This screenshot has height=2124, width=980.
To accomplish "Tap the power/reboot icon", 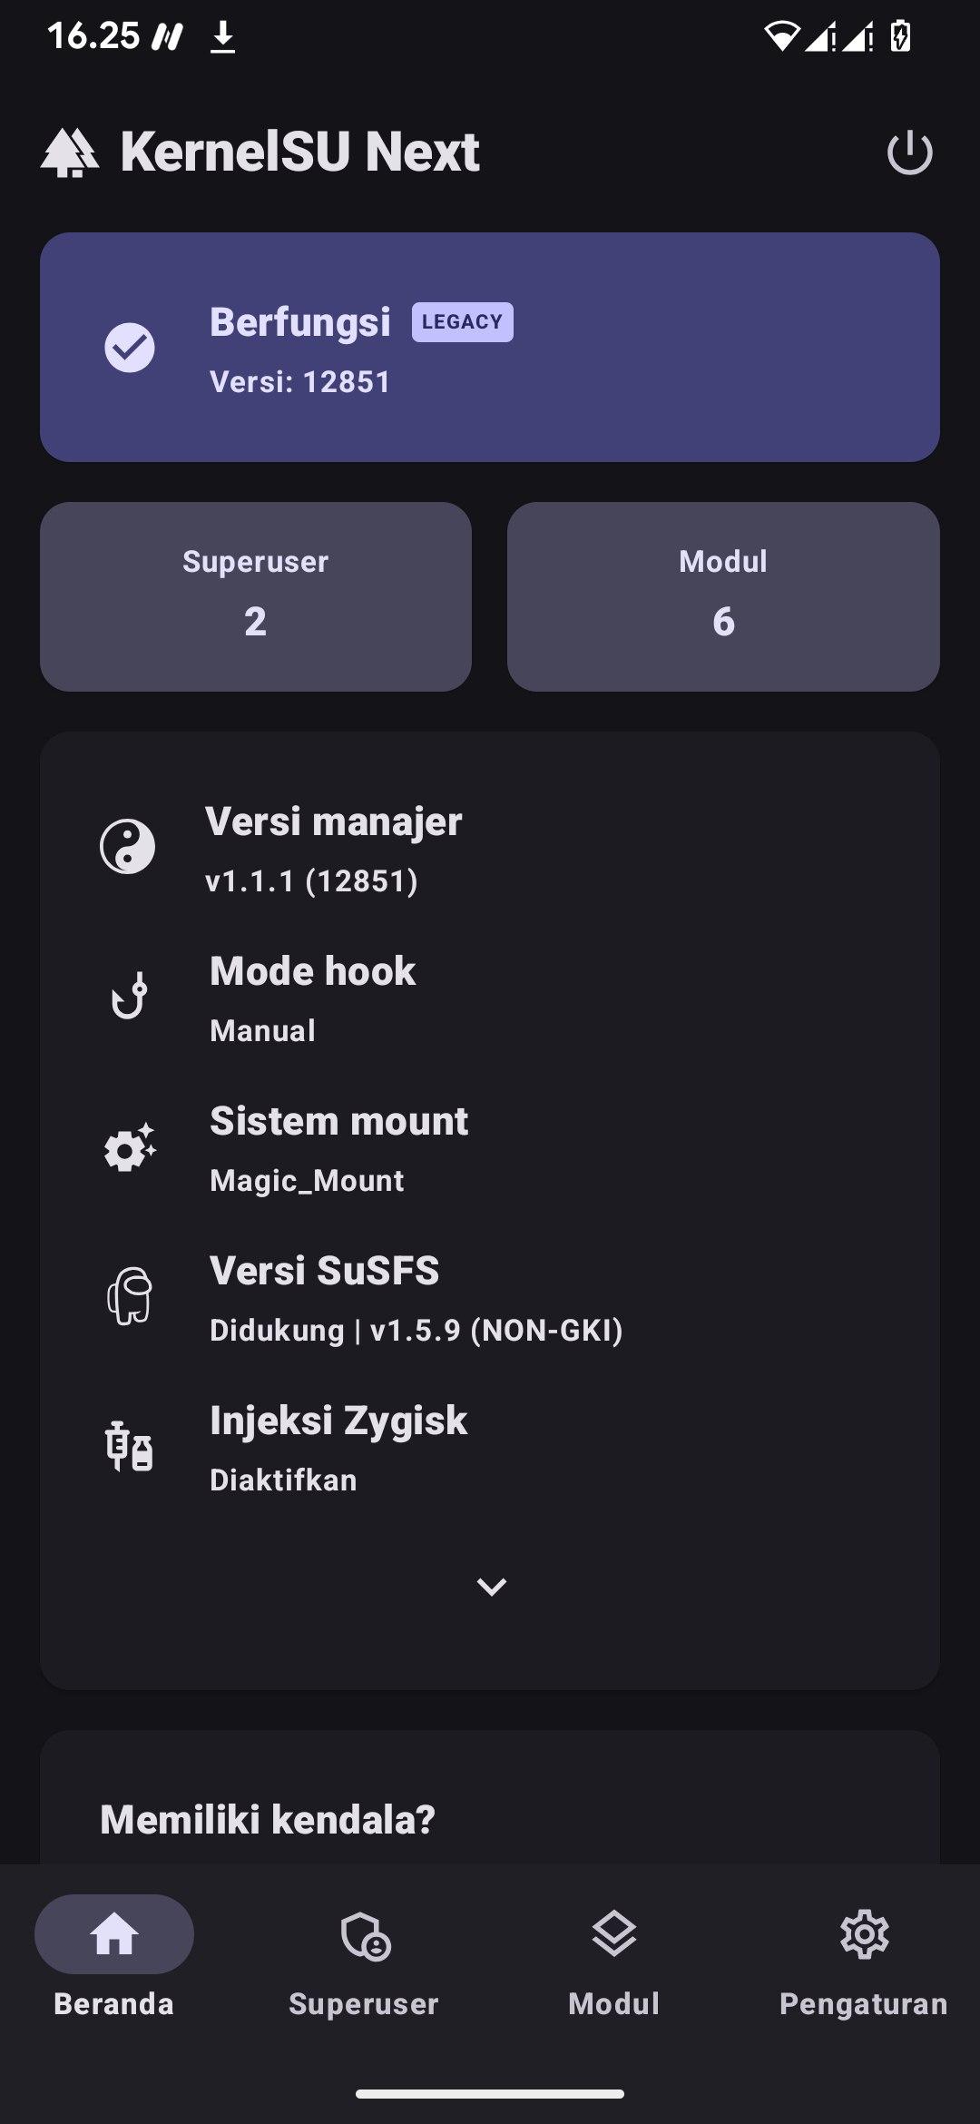I will [909, 152].
